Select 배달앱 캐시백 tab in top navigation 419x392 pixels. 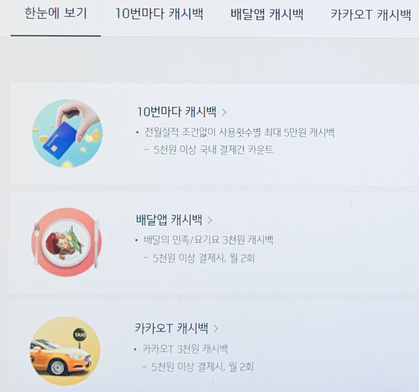click(x=267, y=14)
